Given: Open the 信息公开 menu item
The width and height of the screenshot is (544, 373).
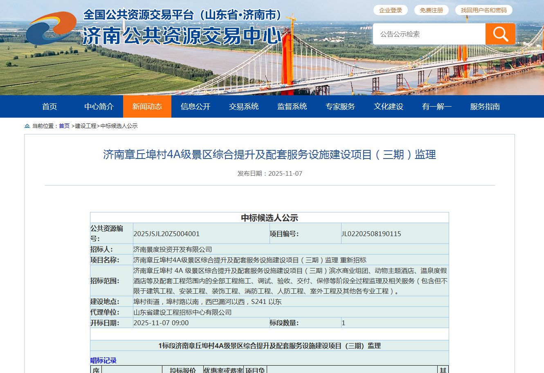Looking at the screenshot, I should pos(196,107).
